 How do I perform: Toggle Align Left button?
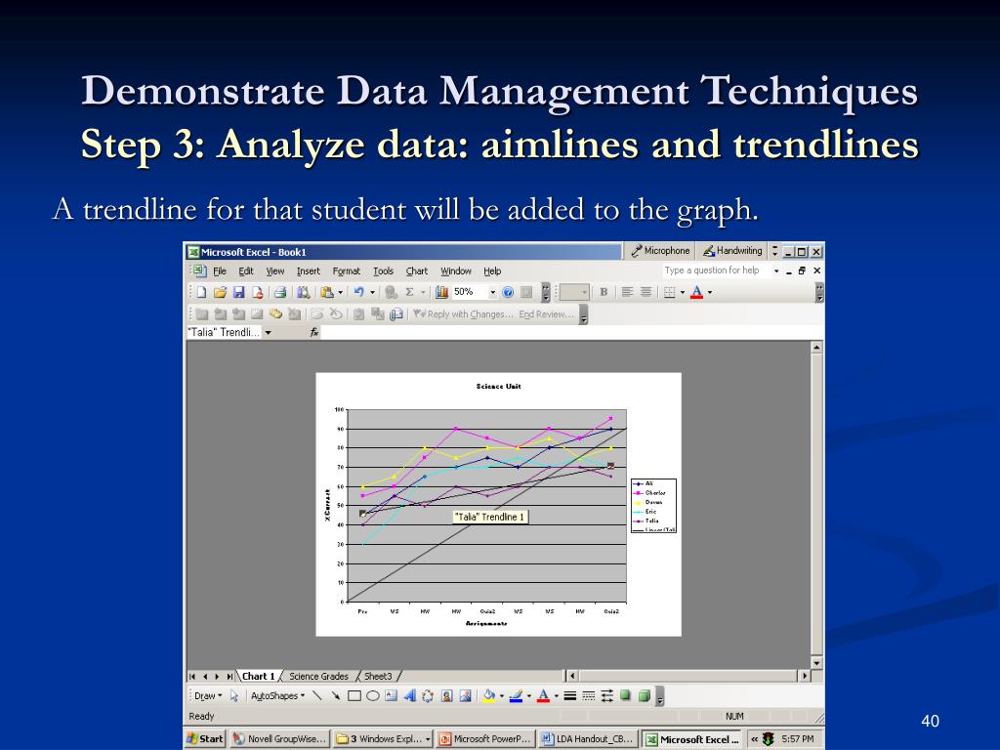tap(628, 292)
